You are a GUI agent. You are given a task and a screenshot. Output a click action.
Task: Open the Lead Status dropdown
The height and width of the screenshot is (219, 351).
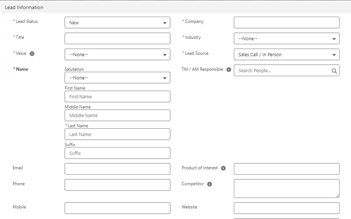117,23
